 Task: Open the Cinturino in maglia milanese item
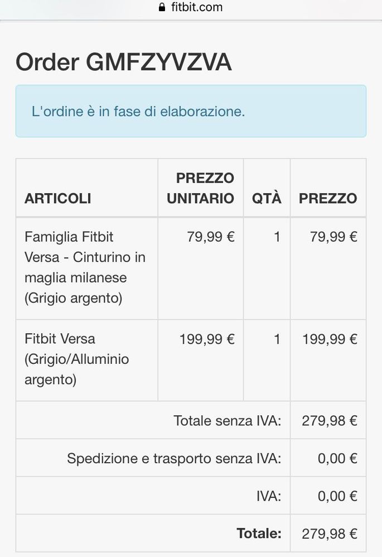pos(85,267)
